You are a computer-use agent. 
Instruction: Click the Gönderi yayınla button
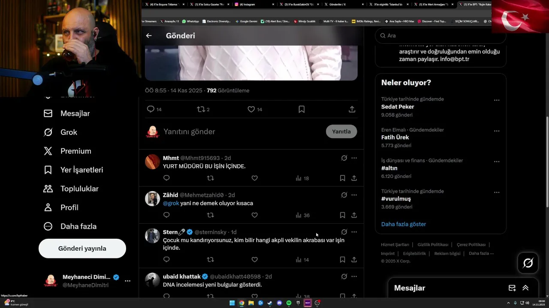click(82, 249)
